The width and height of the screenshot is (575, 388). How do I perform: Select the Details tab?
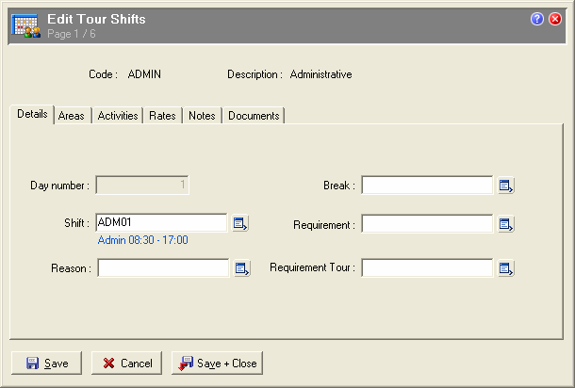pyautogui.click(x=32, y=115)
